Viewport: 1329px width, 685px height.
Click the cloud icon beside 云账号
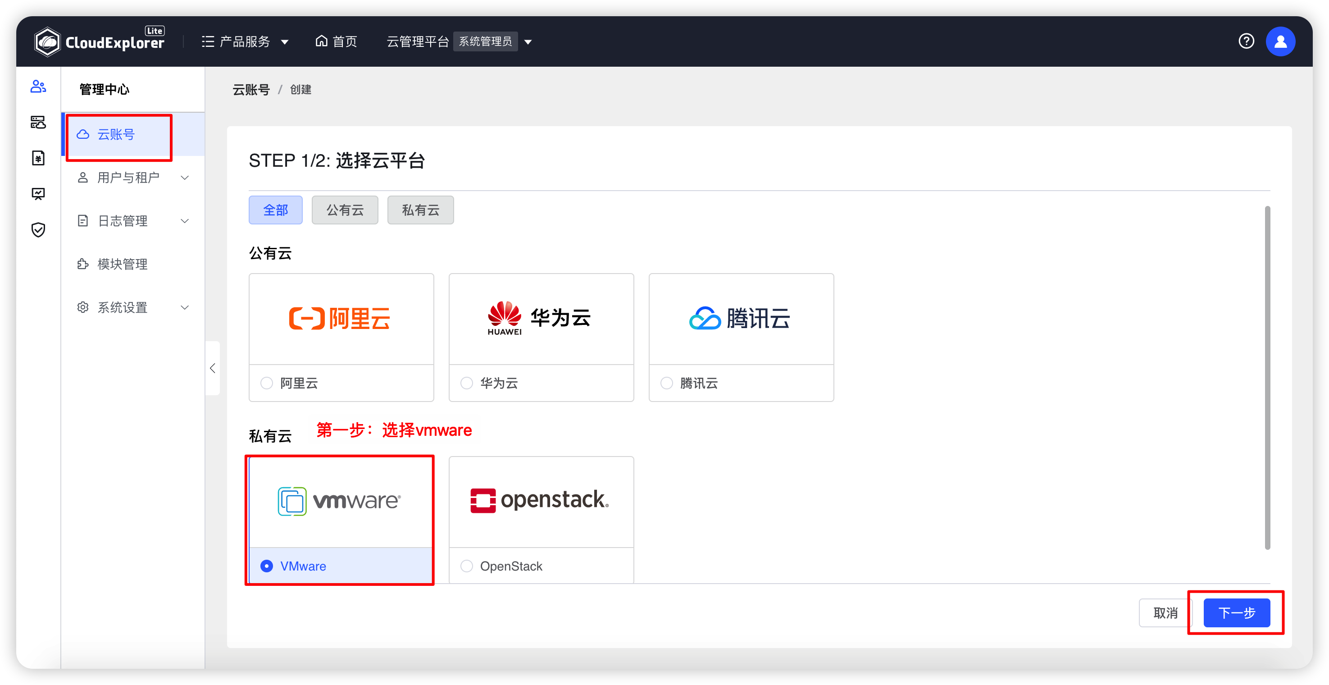point(83,134)
